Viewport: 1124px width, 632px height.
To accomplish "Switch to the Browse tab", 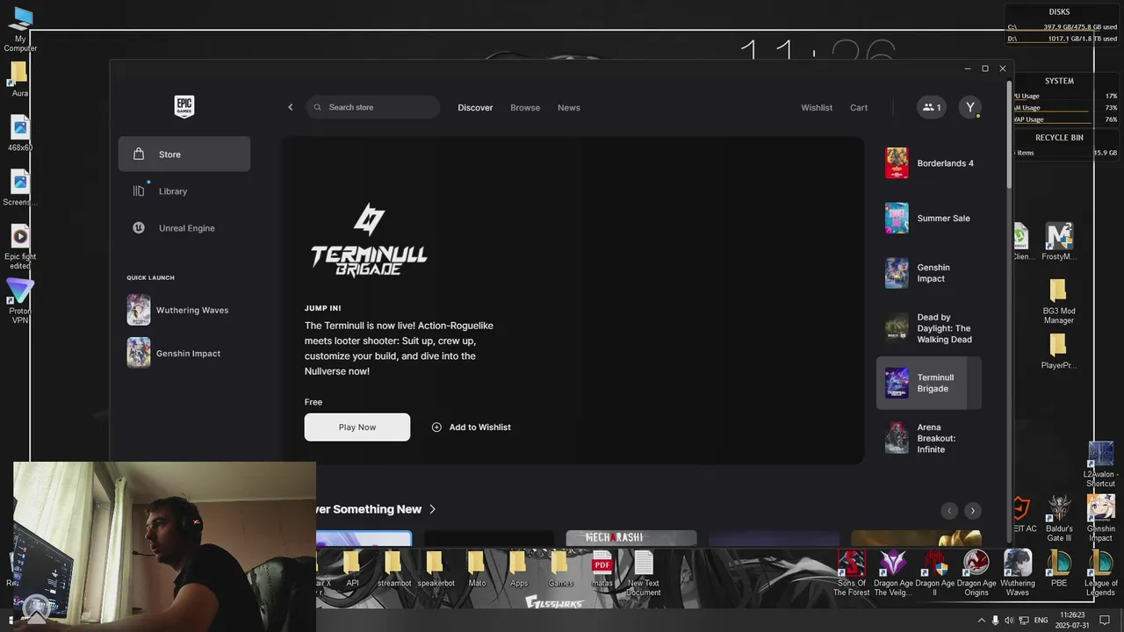I will [x=525, y=108].
